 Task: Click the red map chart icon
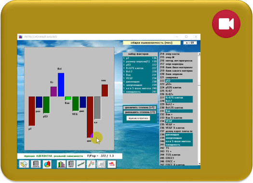(112, 164)
